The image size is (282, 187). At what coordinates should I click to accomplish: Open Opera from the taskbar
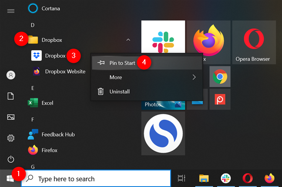[x=248, y=178]
